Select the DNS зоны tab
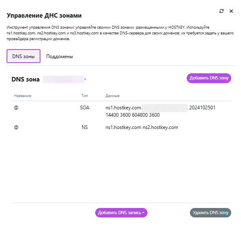 point(23,56)
